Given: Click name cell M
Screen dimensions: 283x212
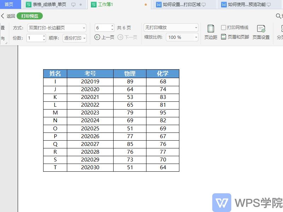Looking at the screenshot, I should (55, 113).
